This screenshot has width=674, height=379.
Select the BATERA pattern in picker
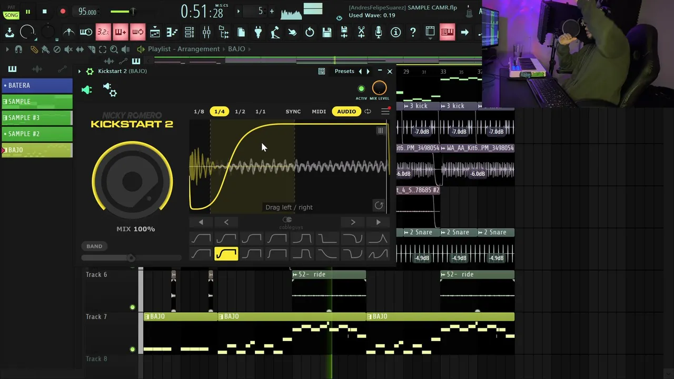37,85
